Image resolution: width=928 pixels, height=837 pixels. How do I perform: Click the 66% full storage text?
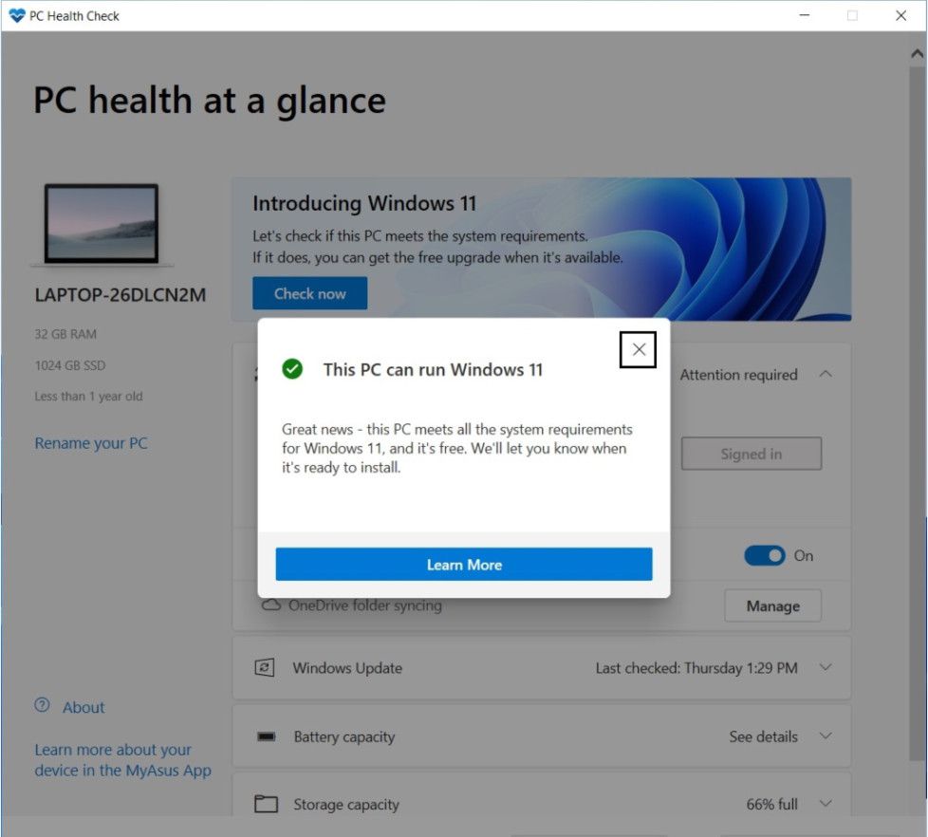(x=771, y=804)
